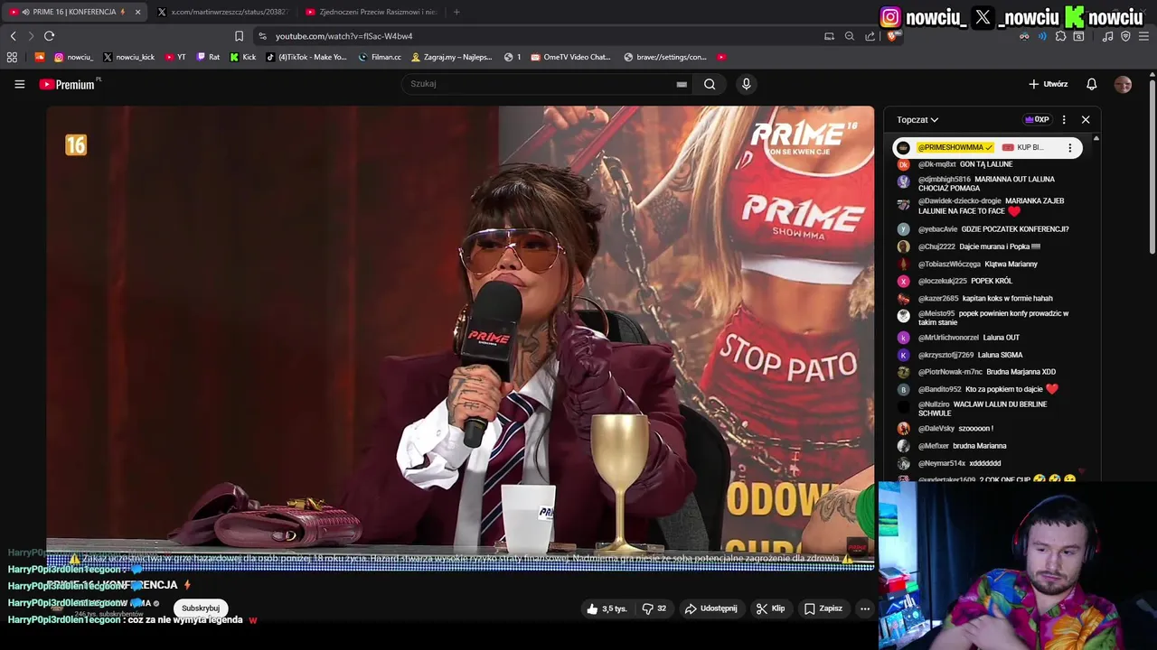Viewport: 1157px width, 650px height.
Task: Go forward in the browser
Action: point(30,36)
